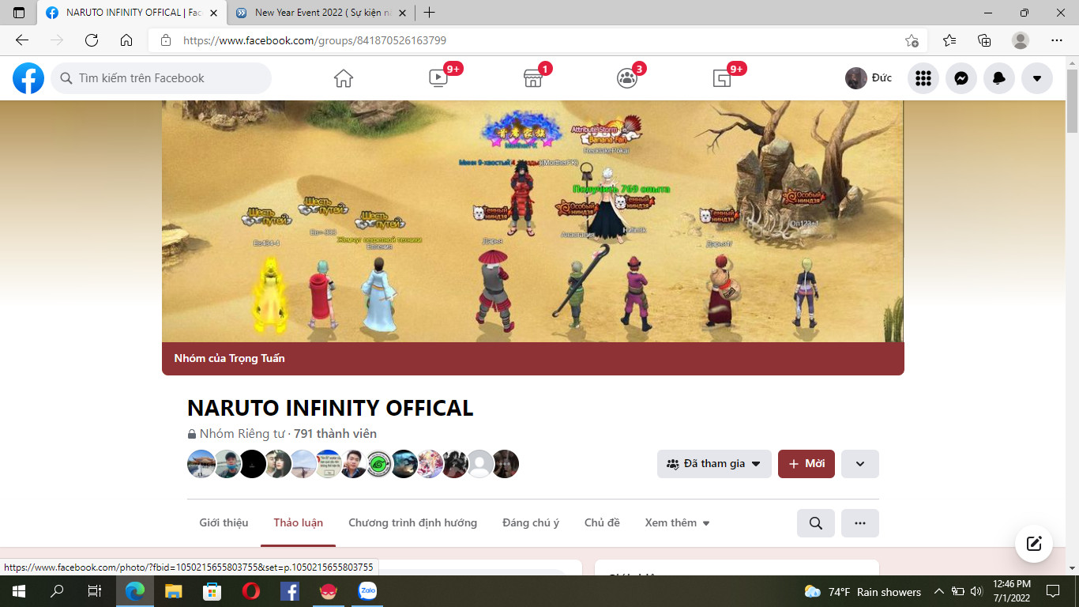Open the taskbar clock and date

1011,591
